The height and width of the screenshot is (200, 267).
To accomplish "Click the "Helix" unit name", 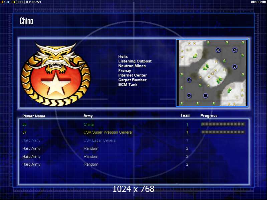I will [123, 56].
